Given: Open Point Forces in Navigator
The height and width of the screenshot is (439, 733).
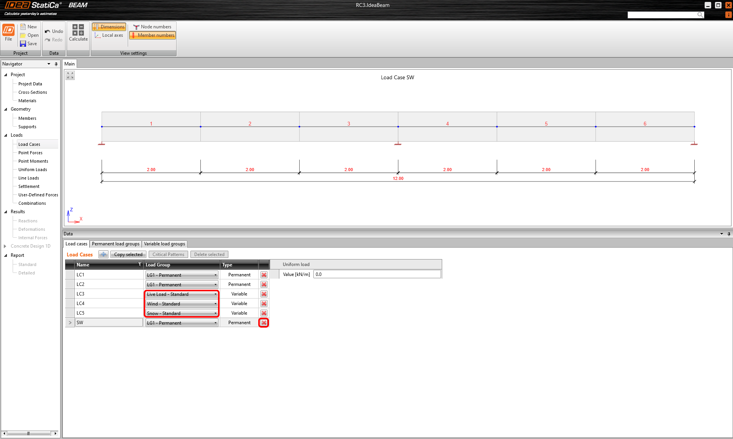Looking at the screenshot, I should pos(30,153).
